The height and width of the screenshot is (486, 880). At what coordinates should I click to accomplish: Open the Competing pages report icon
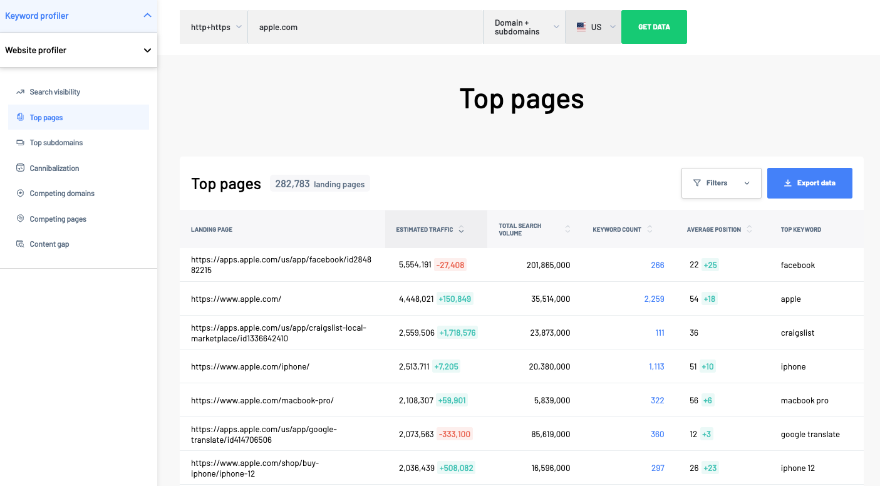[21, 219]
